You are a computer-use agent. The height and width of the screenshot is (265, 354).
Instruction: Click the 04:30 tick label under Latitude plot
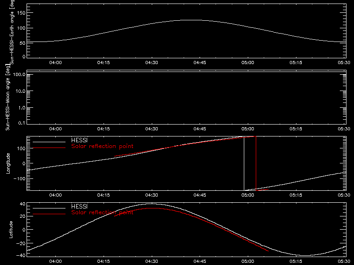[x=151, y=261]
